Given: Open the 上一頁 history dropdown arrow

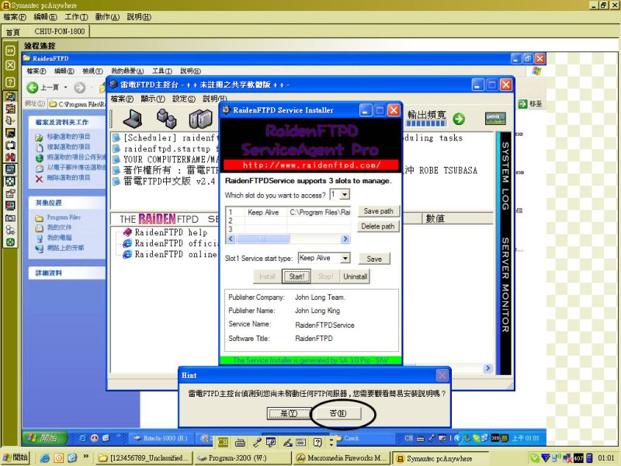Looking at the screenshot, I should click(x=66, y=87).
